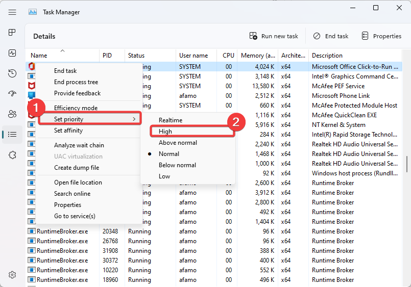The image size is (411, 287).
Task: Select Open file location
Action: (x=78, y=182)
